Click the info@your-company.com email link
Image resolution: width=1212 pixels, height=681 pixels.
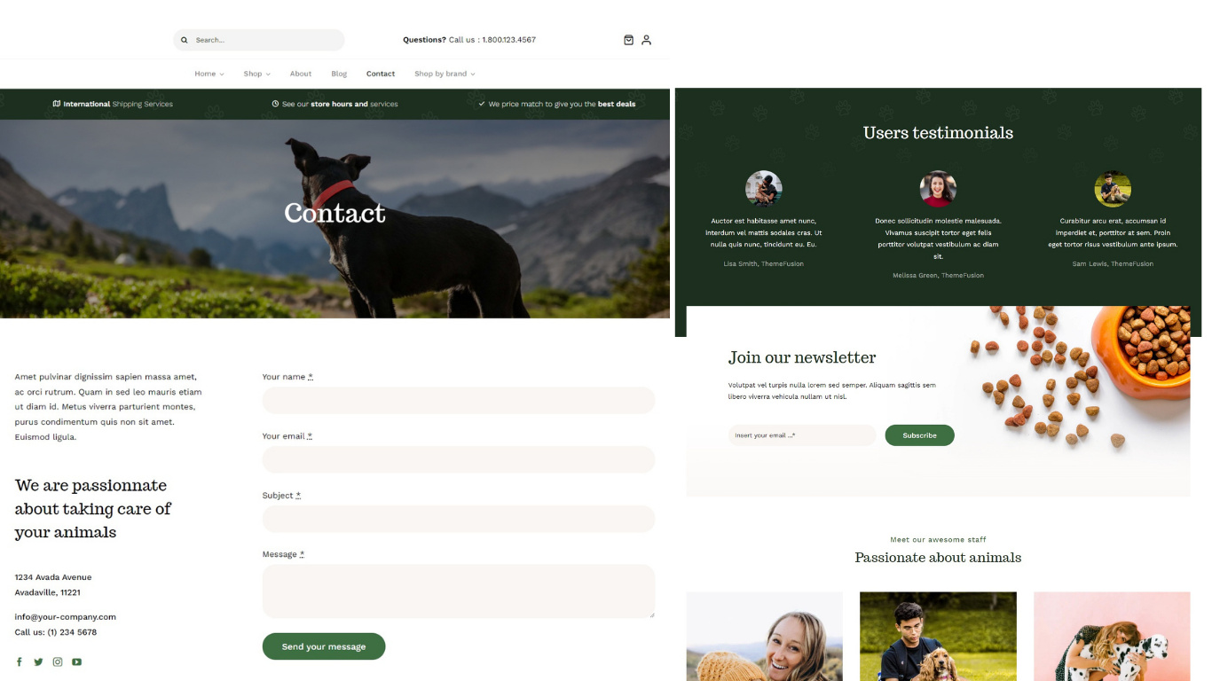(66, 617)
